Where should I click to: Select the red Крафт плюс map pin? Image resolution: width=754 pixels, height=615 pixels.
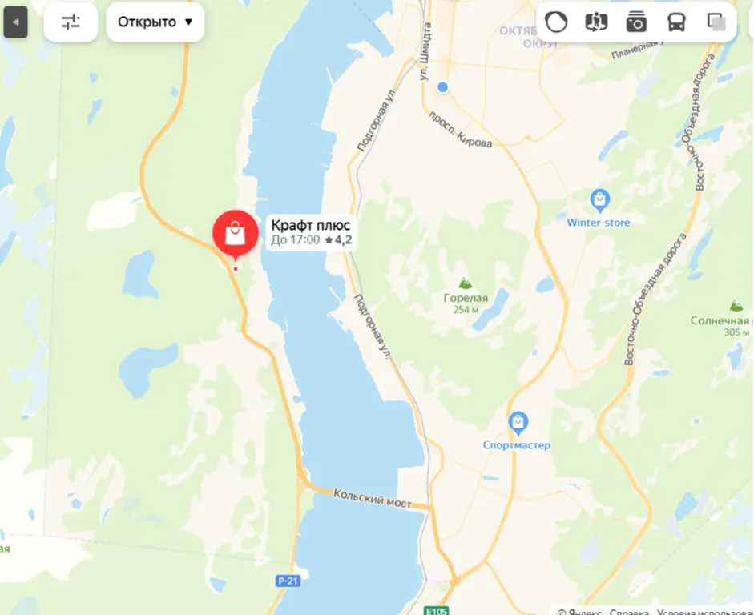pyautogui.click(x=235, y=235)
